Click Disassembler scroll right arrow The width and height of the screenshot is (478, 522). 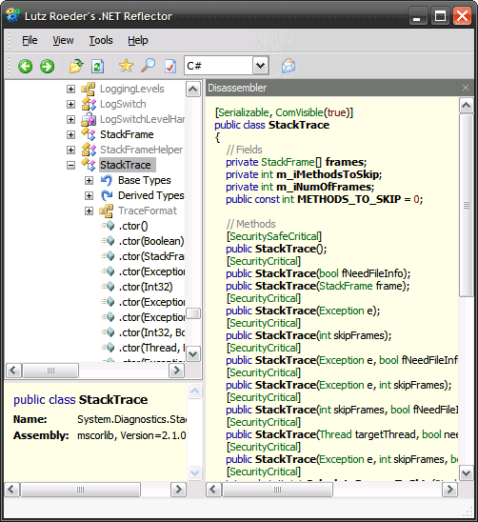tap(449, 490)
